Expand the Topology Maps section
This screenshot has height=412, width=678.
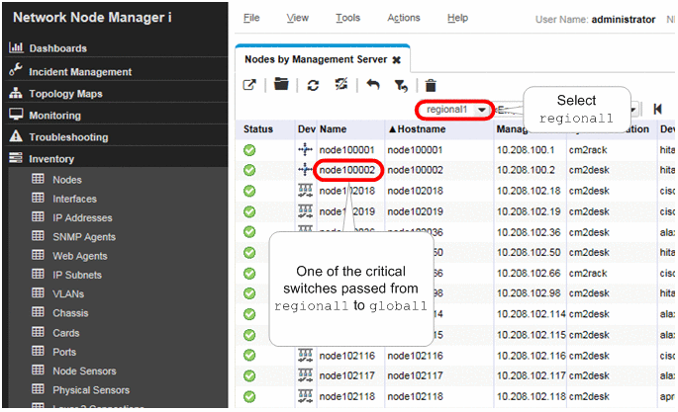(65, 93)
